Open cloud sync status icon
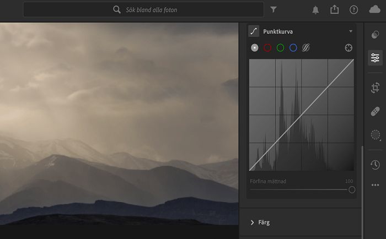Screen dimensions: 386x239 [x=374, y=9]
